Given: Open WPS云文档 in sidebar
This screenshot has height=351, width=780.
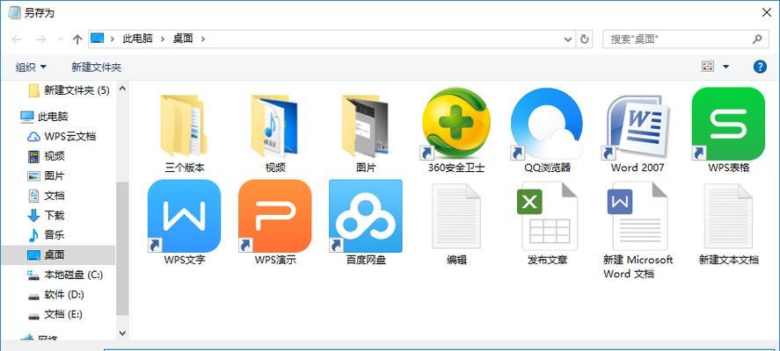Looking at the screenshot, I should coord(62,137).
